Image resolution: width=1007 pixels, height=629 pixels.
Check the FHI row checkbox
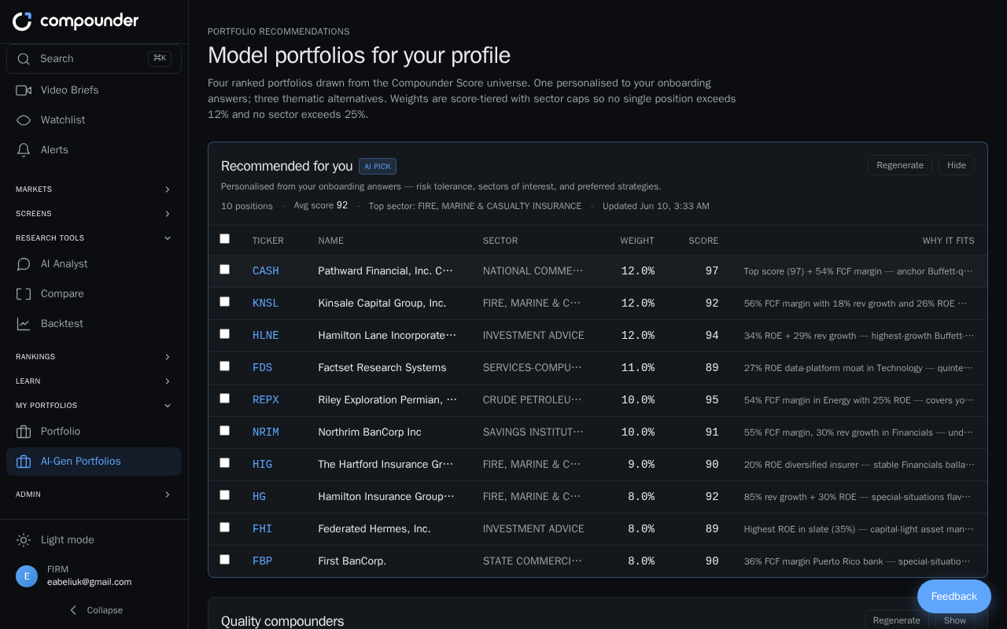225,528
